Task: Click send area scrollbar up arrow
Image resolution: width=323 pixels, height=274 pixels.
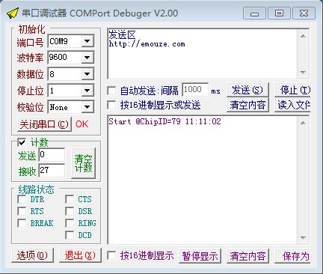Action: click(x=303, y=36)
